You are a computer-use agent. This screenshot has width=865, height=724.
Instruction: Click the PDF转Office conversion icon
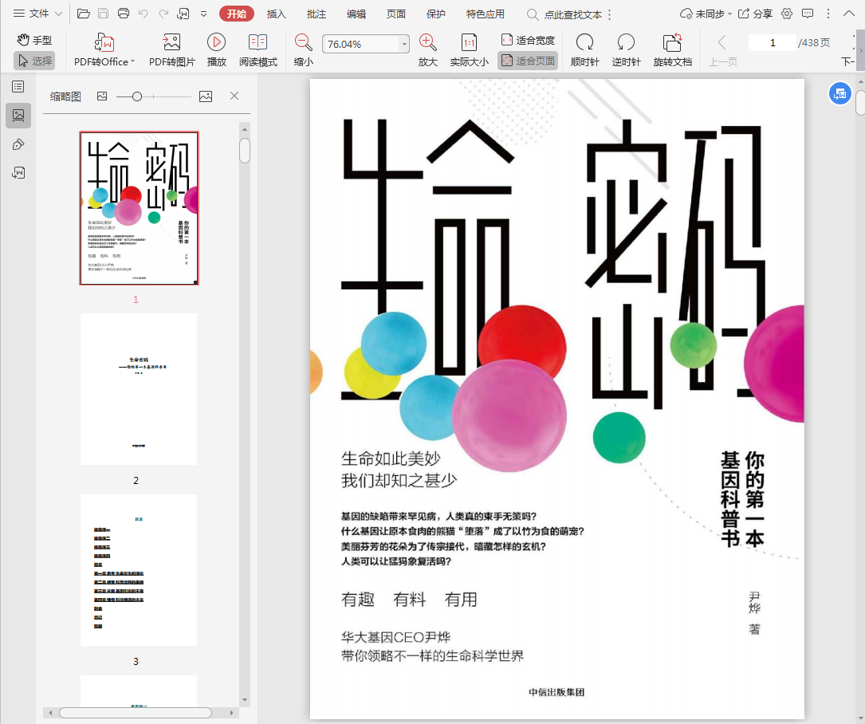pyautogui.click(x=104, y=43)
